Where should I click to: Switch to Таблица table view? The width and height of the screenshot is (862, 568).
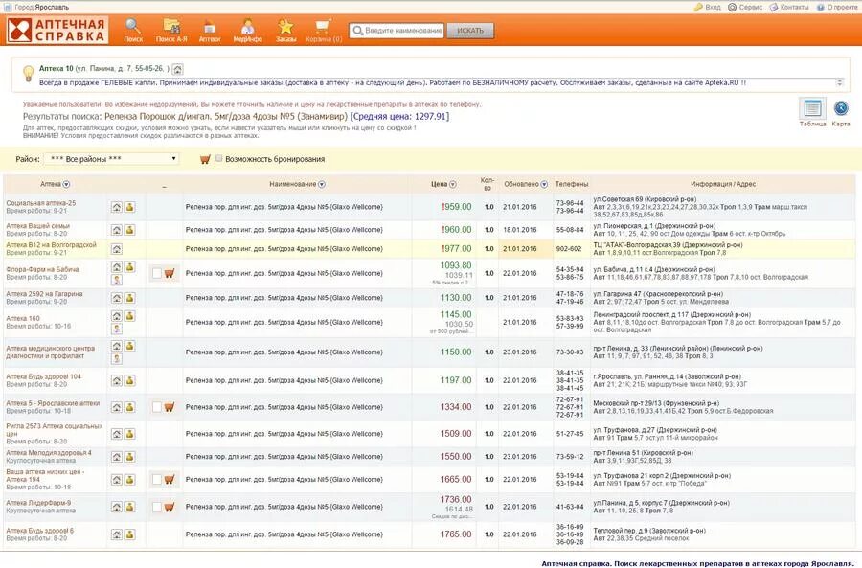(x=812, y=113)
